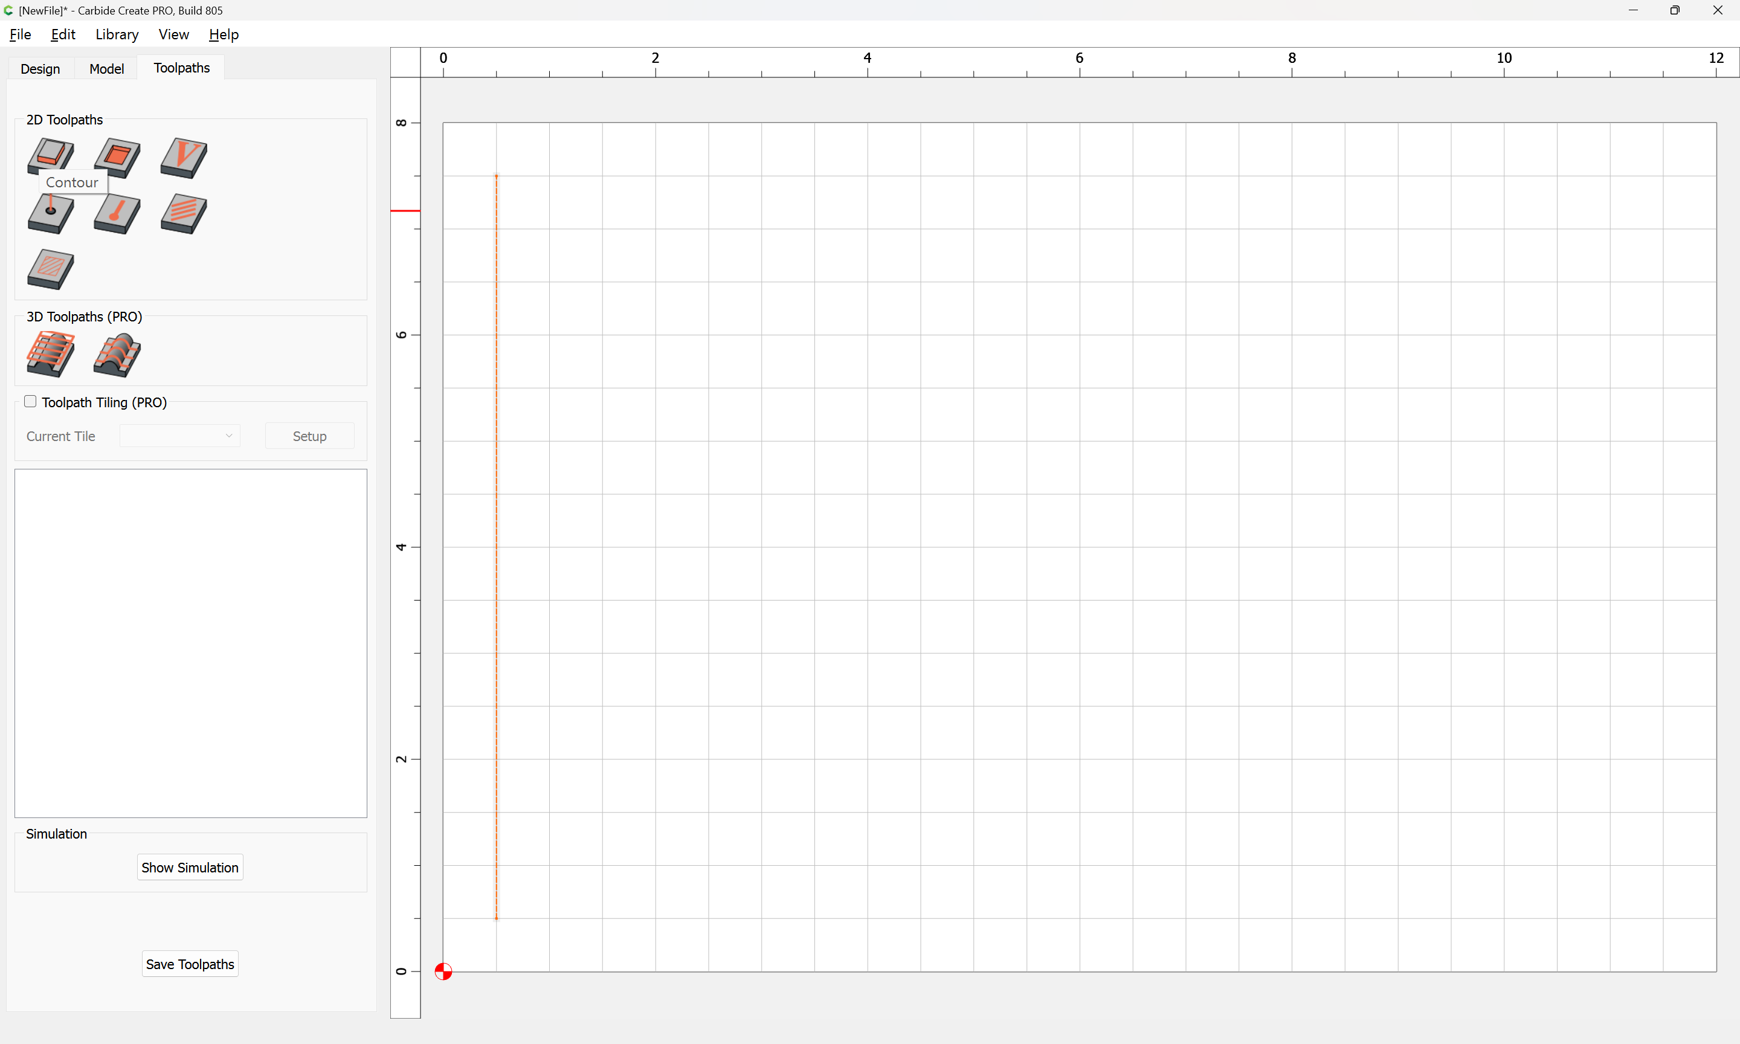Close the Carbide Create window

coord(1718,10)
